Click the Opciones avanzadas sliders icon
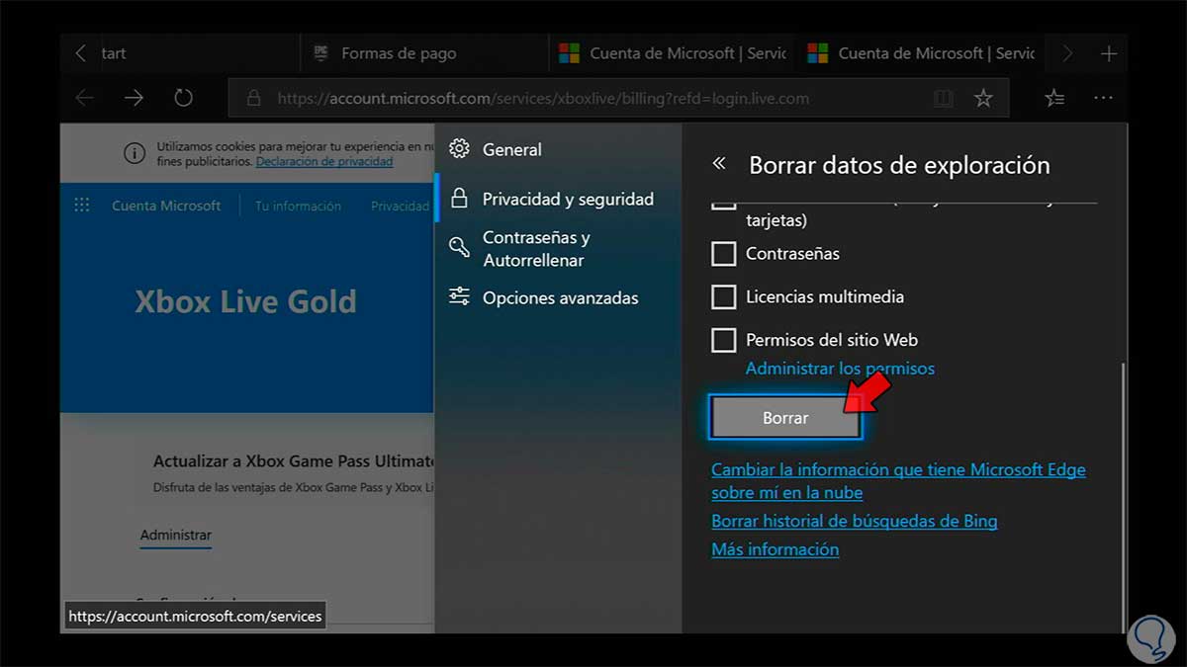Viewport: 1187px width, 667px height. pos(459,296)
